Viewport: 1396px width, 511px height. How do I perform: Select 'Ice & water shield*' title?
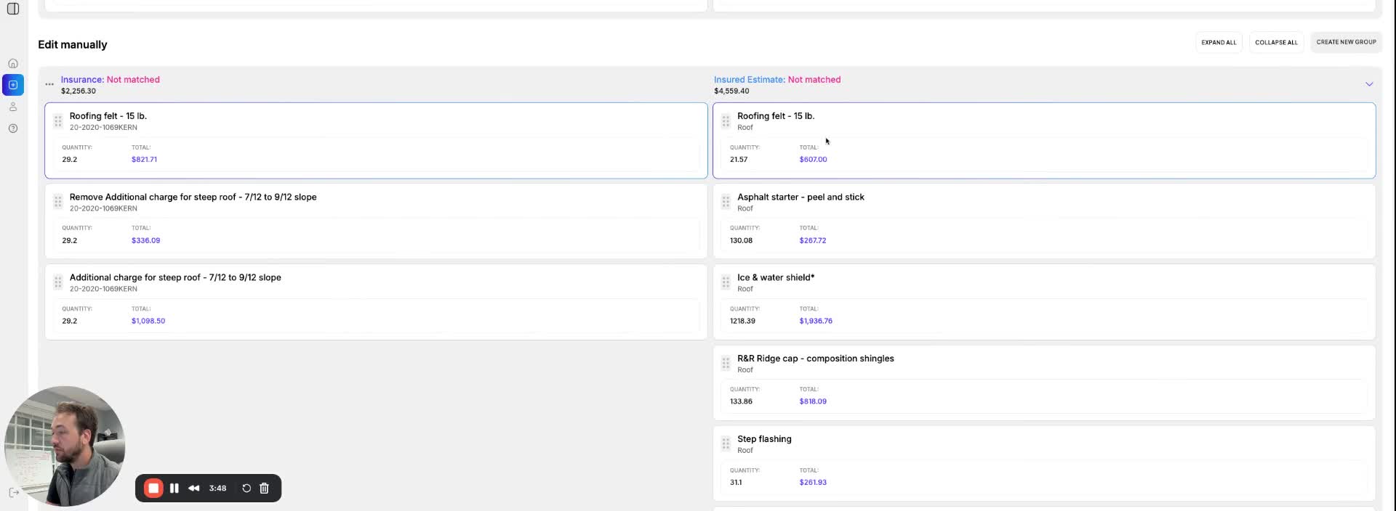pyautogui.click(x=776, y=277)
